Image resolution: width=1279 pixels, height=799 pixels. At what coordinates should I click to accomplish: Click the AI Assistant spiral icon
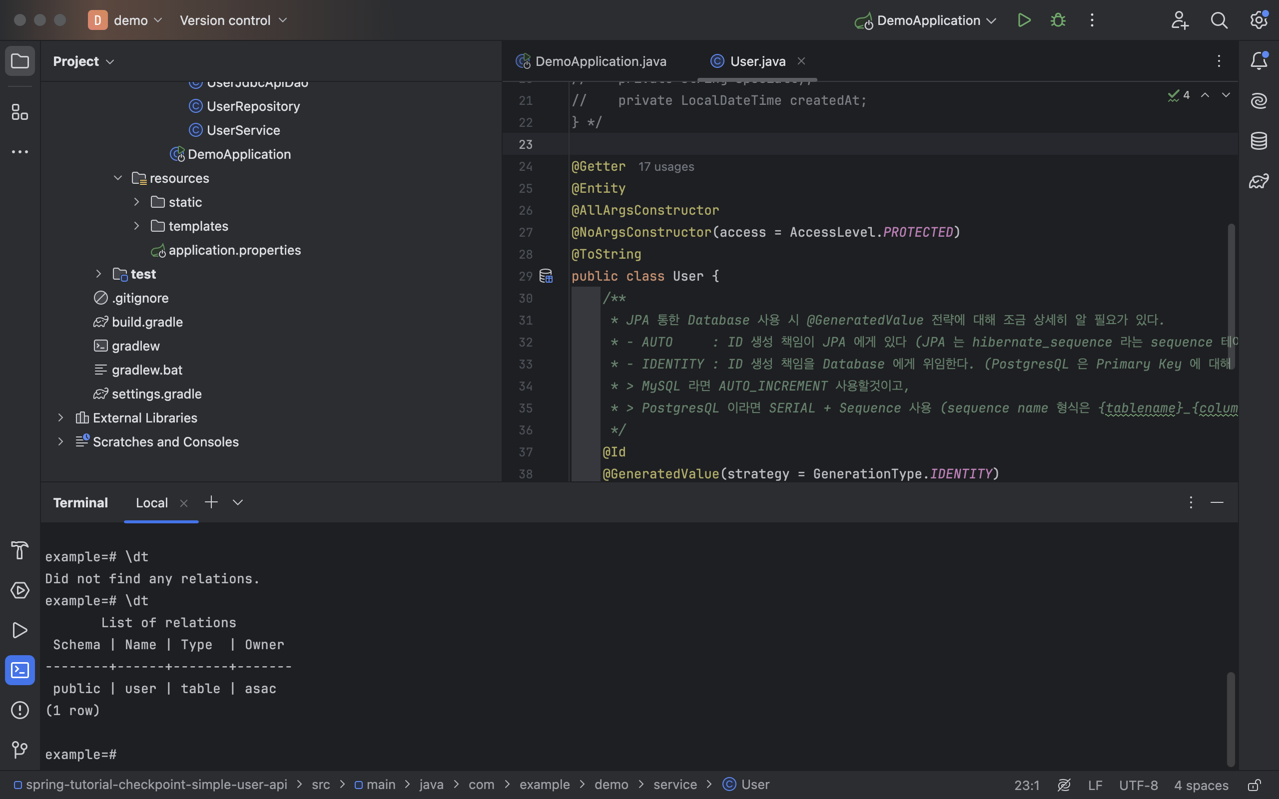pos(1259,100)
